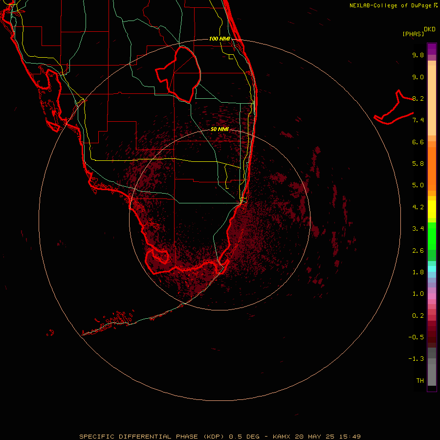
Task: Click the 50 NMI range ring label
Action: tap(220, 129)
